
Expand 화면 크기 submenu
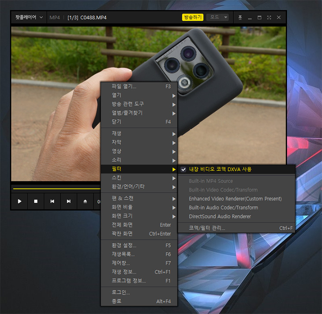(x=139, y=216)
